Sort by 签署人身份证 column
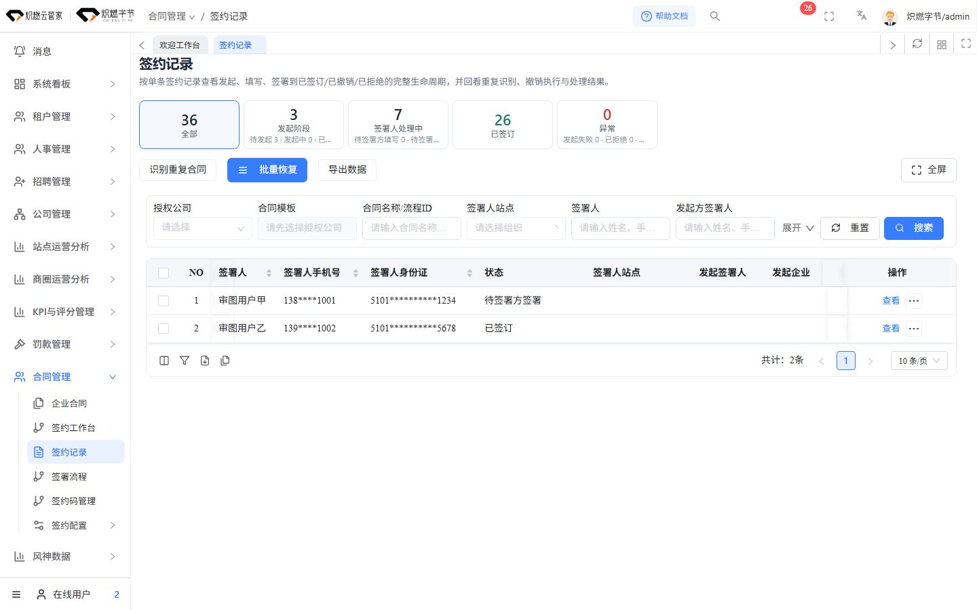Image resolution: width=977 pixels, height=610 pixels. [470, 273]
